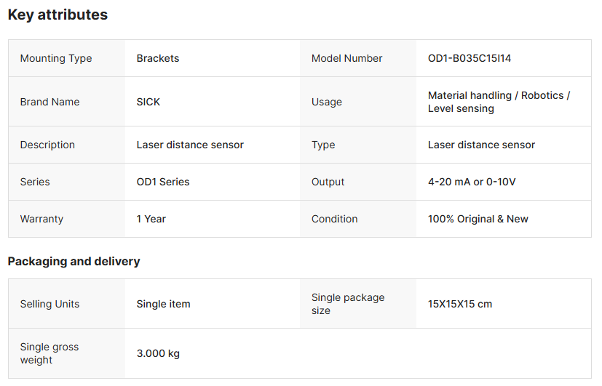Click the 1 Year warranty value

pyautogui.click(x=151, y=219)
